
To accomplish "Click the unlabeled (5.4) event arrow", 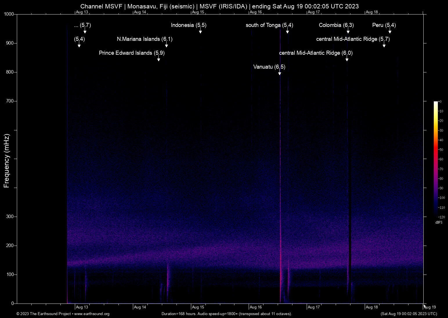I will (79, 45).
